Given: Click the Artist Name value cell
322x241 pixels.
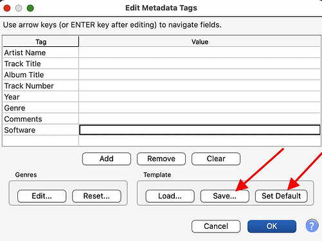Looking at the screenshot, I should [x=200, y=53].
